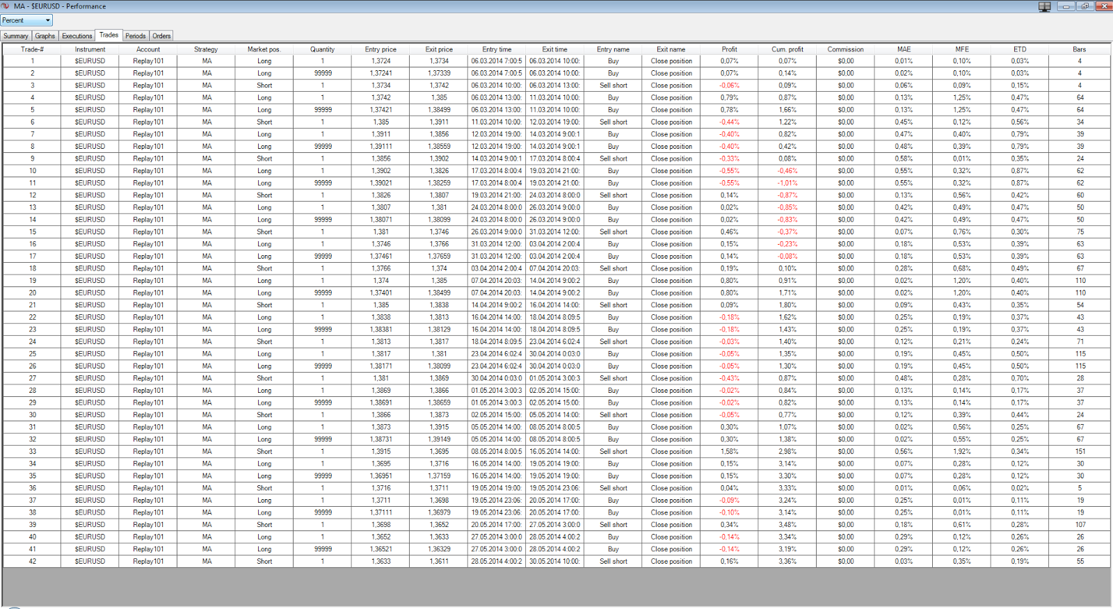Click the MFE column header
This screenshot has height=609, width=1113.
961,49
